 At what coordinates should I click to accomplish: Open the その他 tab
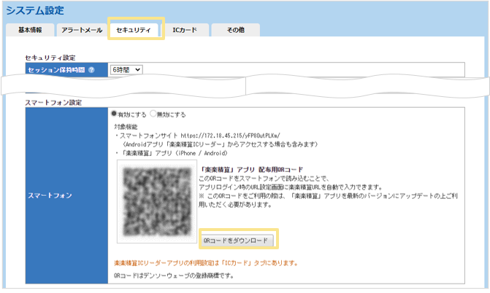point(235,30)
